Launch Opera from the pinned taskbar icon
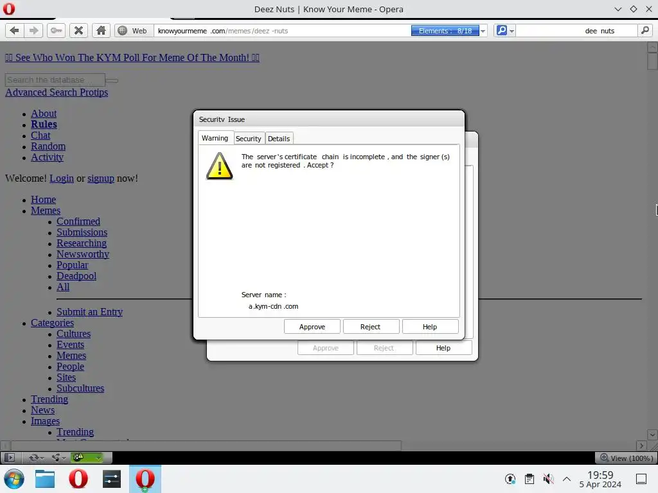The image size is (658, 493). click(x=78, y=479)
